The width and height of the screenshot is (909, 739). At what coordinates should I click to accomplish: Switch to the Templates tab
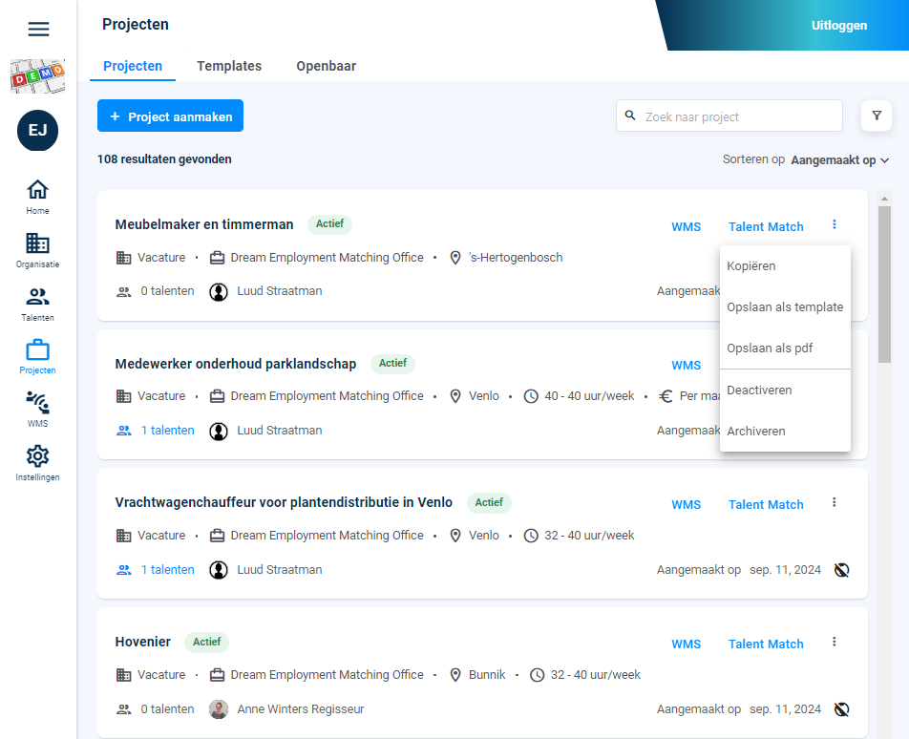point(229,66)
